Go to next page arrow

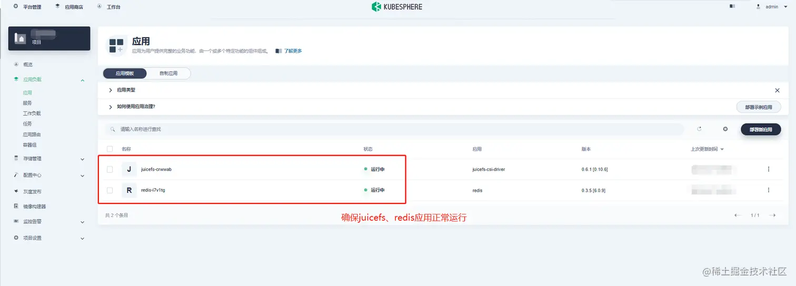pyautogui.click(x=772, y=215)
